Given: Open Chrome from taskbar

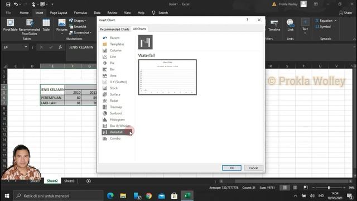Looking at the screenshot, I should (149, 196).
